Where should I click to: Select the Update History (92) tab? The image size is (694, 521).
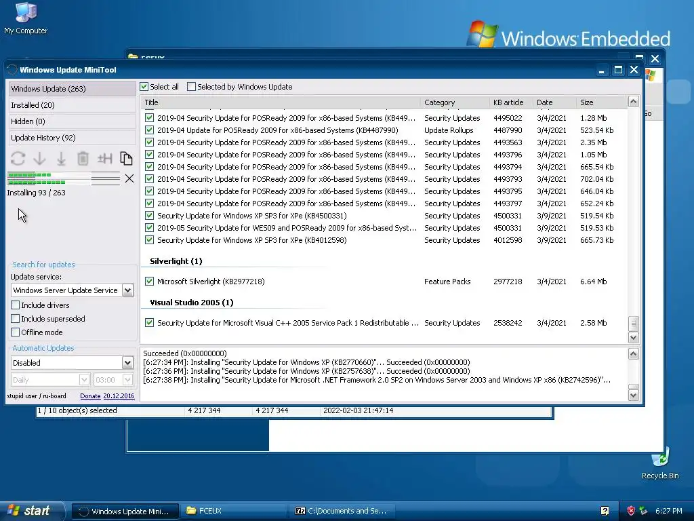72,138
